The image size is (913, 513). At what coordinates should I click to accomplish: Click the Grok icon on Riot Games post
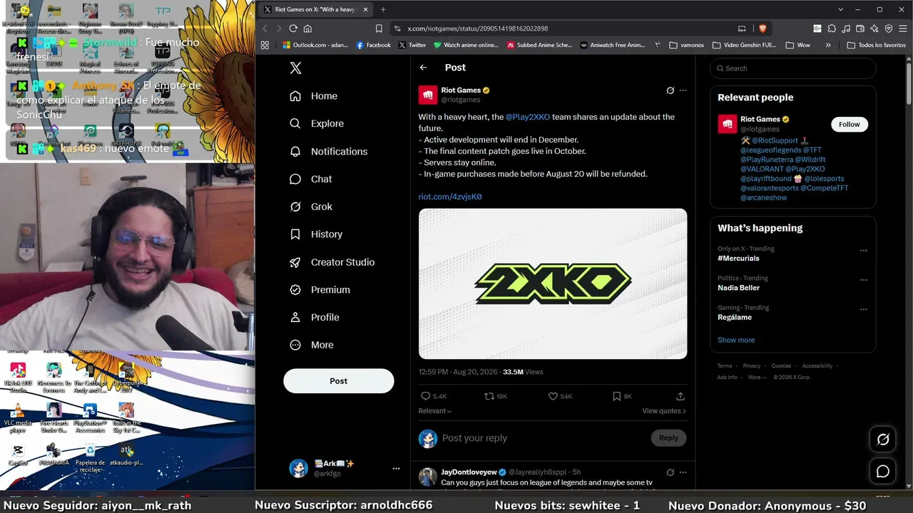point(670,90)
